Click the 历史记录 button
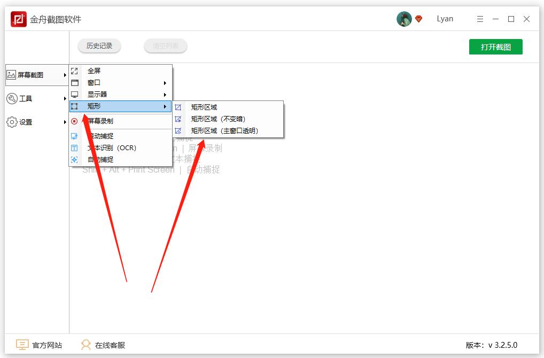 pos(99,46)
